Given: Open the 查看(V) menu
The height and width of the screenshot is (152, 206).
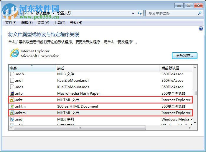Looking at the screenshot, I should (x=43, y=23).
